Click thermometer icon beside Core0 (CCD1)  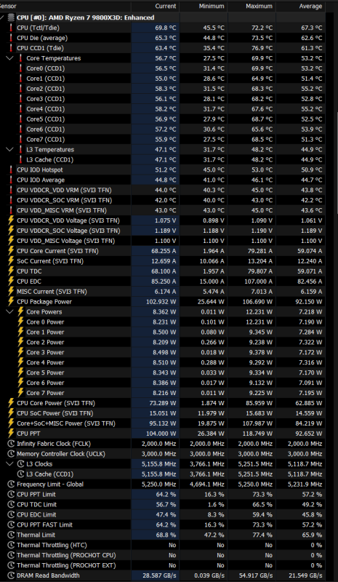tap(21, 68)
